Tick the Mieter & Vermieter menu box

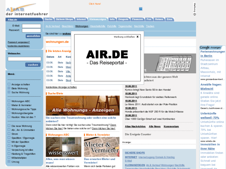point(9,105)
